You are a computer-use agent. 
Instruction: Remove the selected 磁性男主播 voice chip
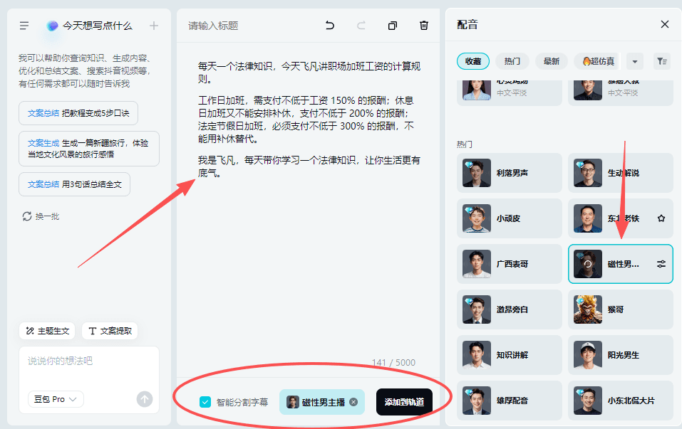(353, 402)
